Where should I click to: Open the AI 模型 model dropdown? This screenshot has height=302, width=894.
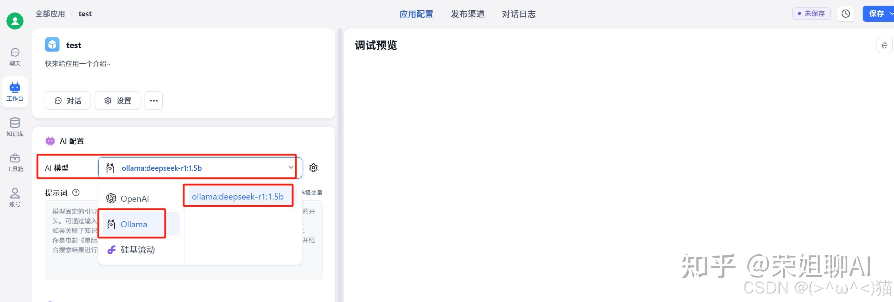pyautogui.click(x=200, y=168)
